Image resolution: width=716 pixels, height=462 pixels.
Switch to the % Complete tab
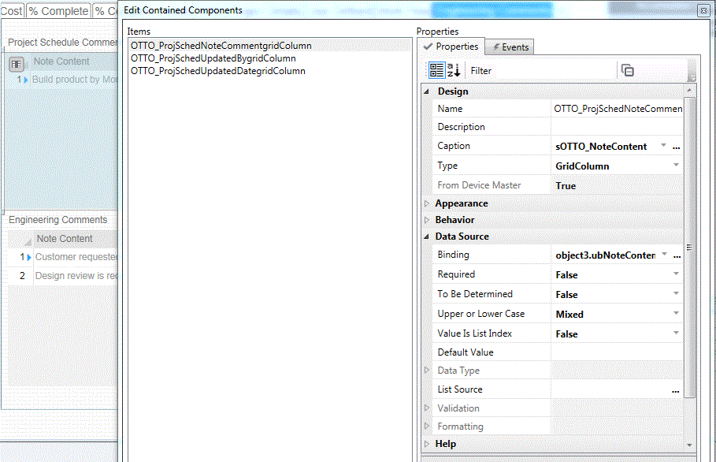58,10
